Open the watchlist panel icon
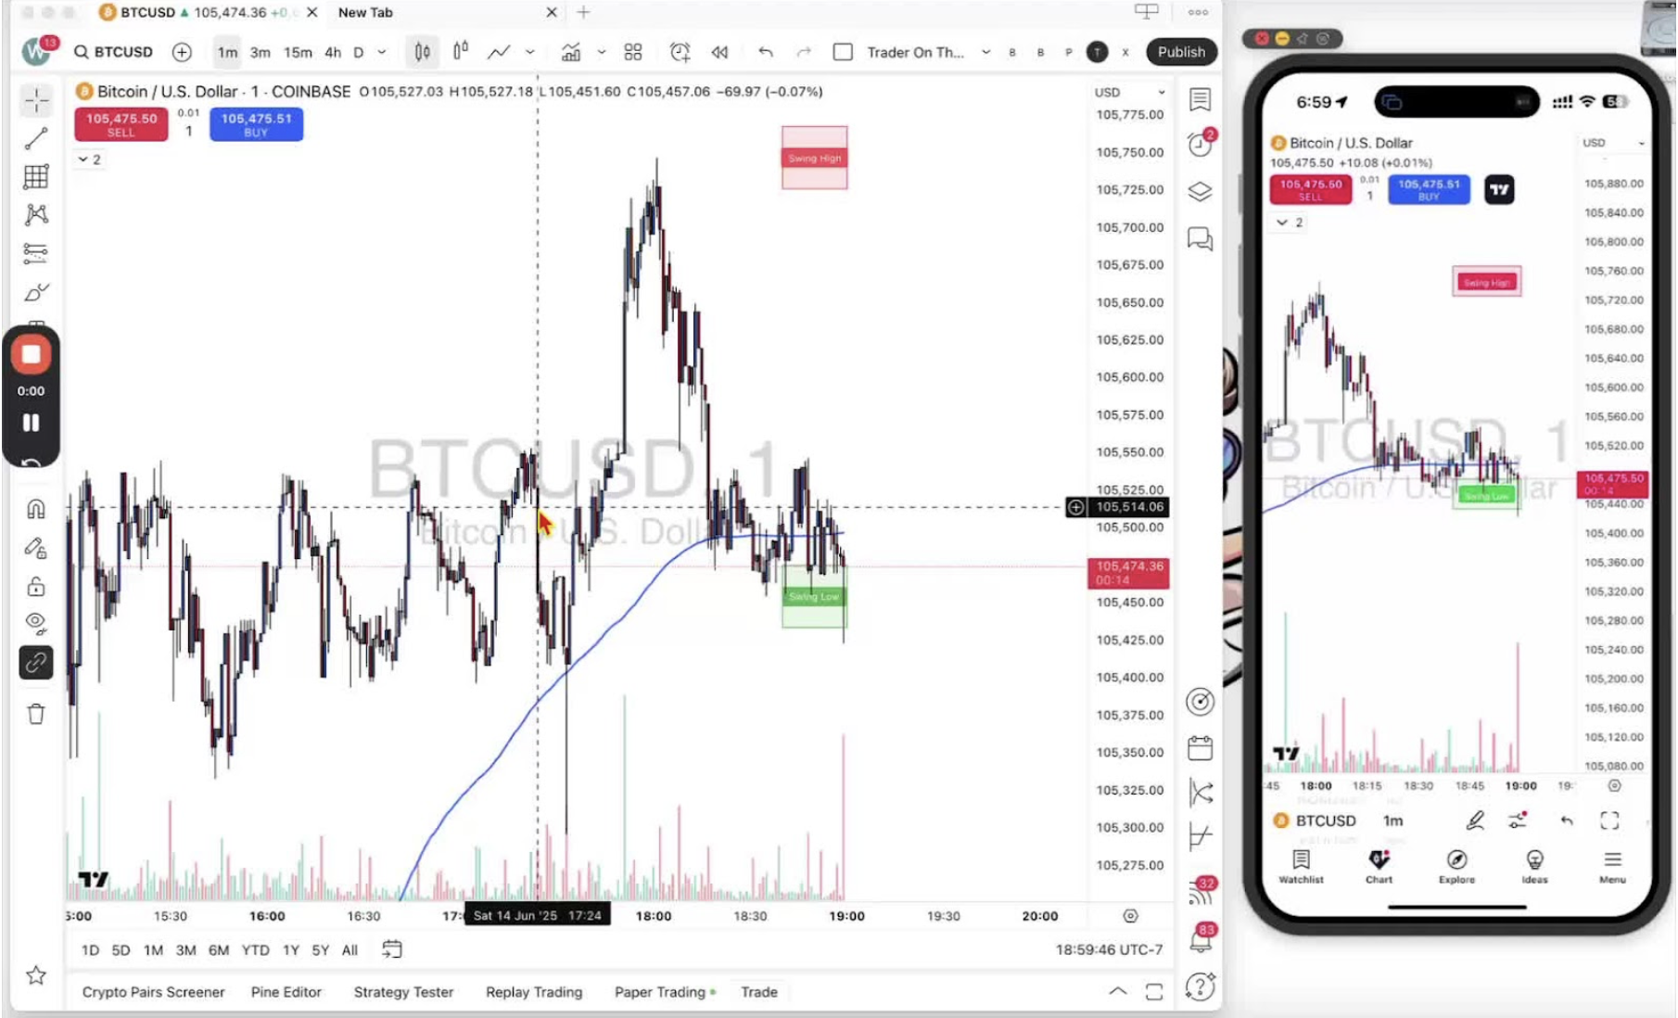Image resolution: width=1678 pixels, height=1018 pixels. (x=1201, y=99)
